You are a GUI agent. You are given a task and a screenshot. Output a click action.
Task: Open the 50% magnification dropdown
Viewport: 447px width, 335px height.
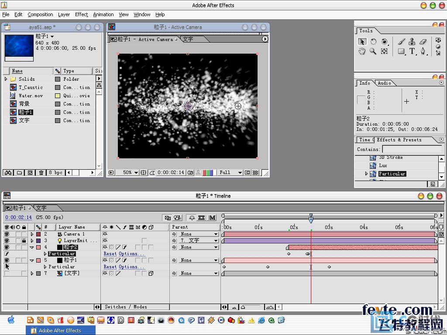tap(130, 173)
